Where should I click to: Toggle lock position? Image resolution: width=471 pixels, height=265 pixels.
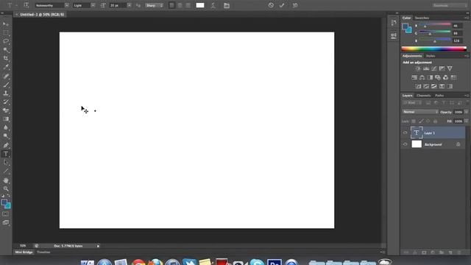coord(428,121)
